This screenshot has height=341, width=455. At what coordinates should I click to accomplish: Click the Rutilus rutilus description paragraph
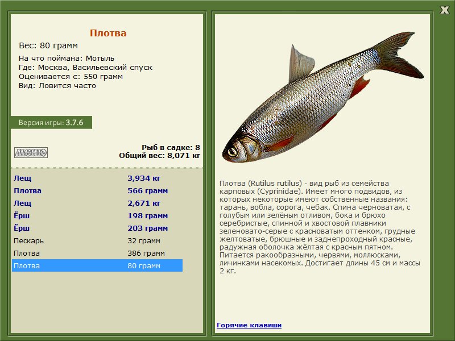[x=320, y=227]
